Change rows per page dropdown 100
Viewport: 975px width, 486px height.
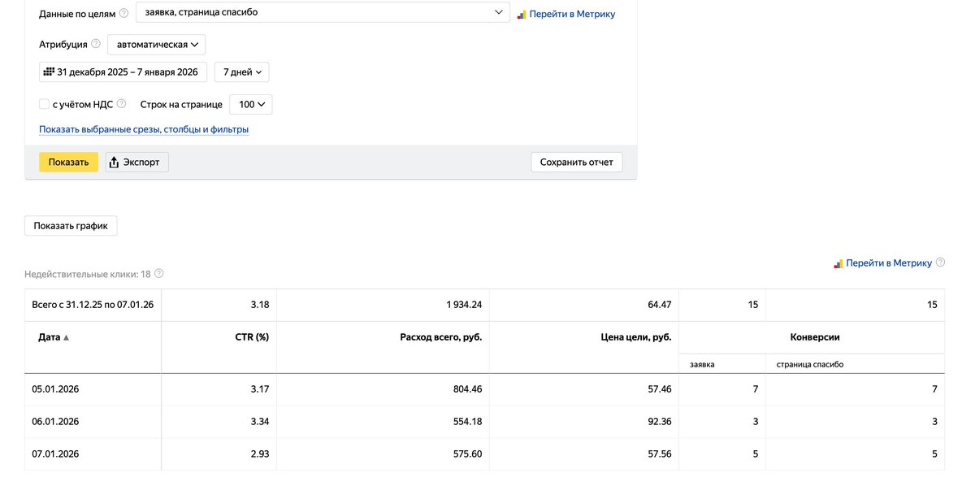(x=250, y=104)
